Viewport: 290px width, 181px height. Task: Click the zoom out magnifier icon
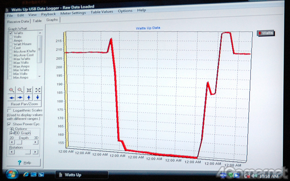[x=20, y=90]
